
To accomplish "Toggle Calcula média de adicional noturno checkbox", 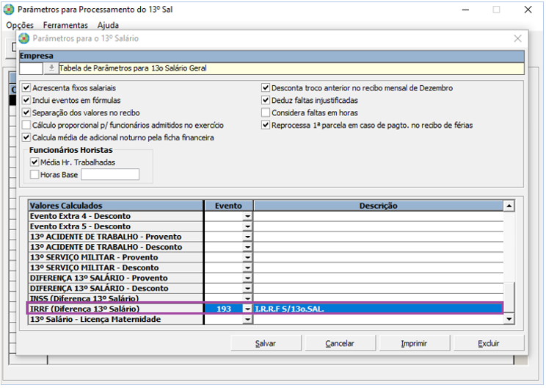I will 26,137.
